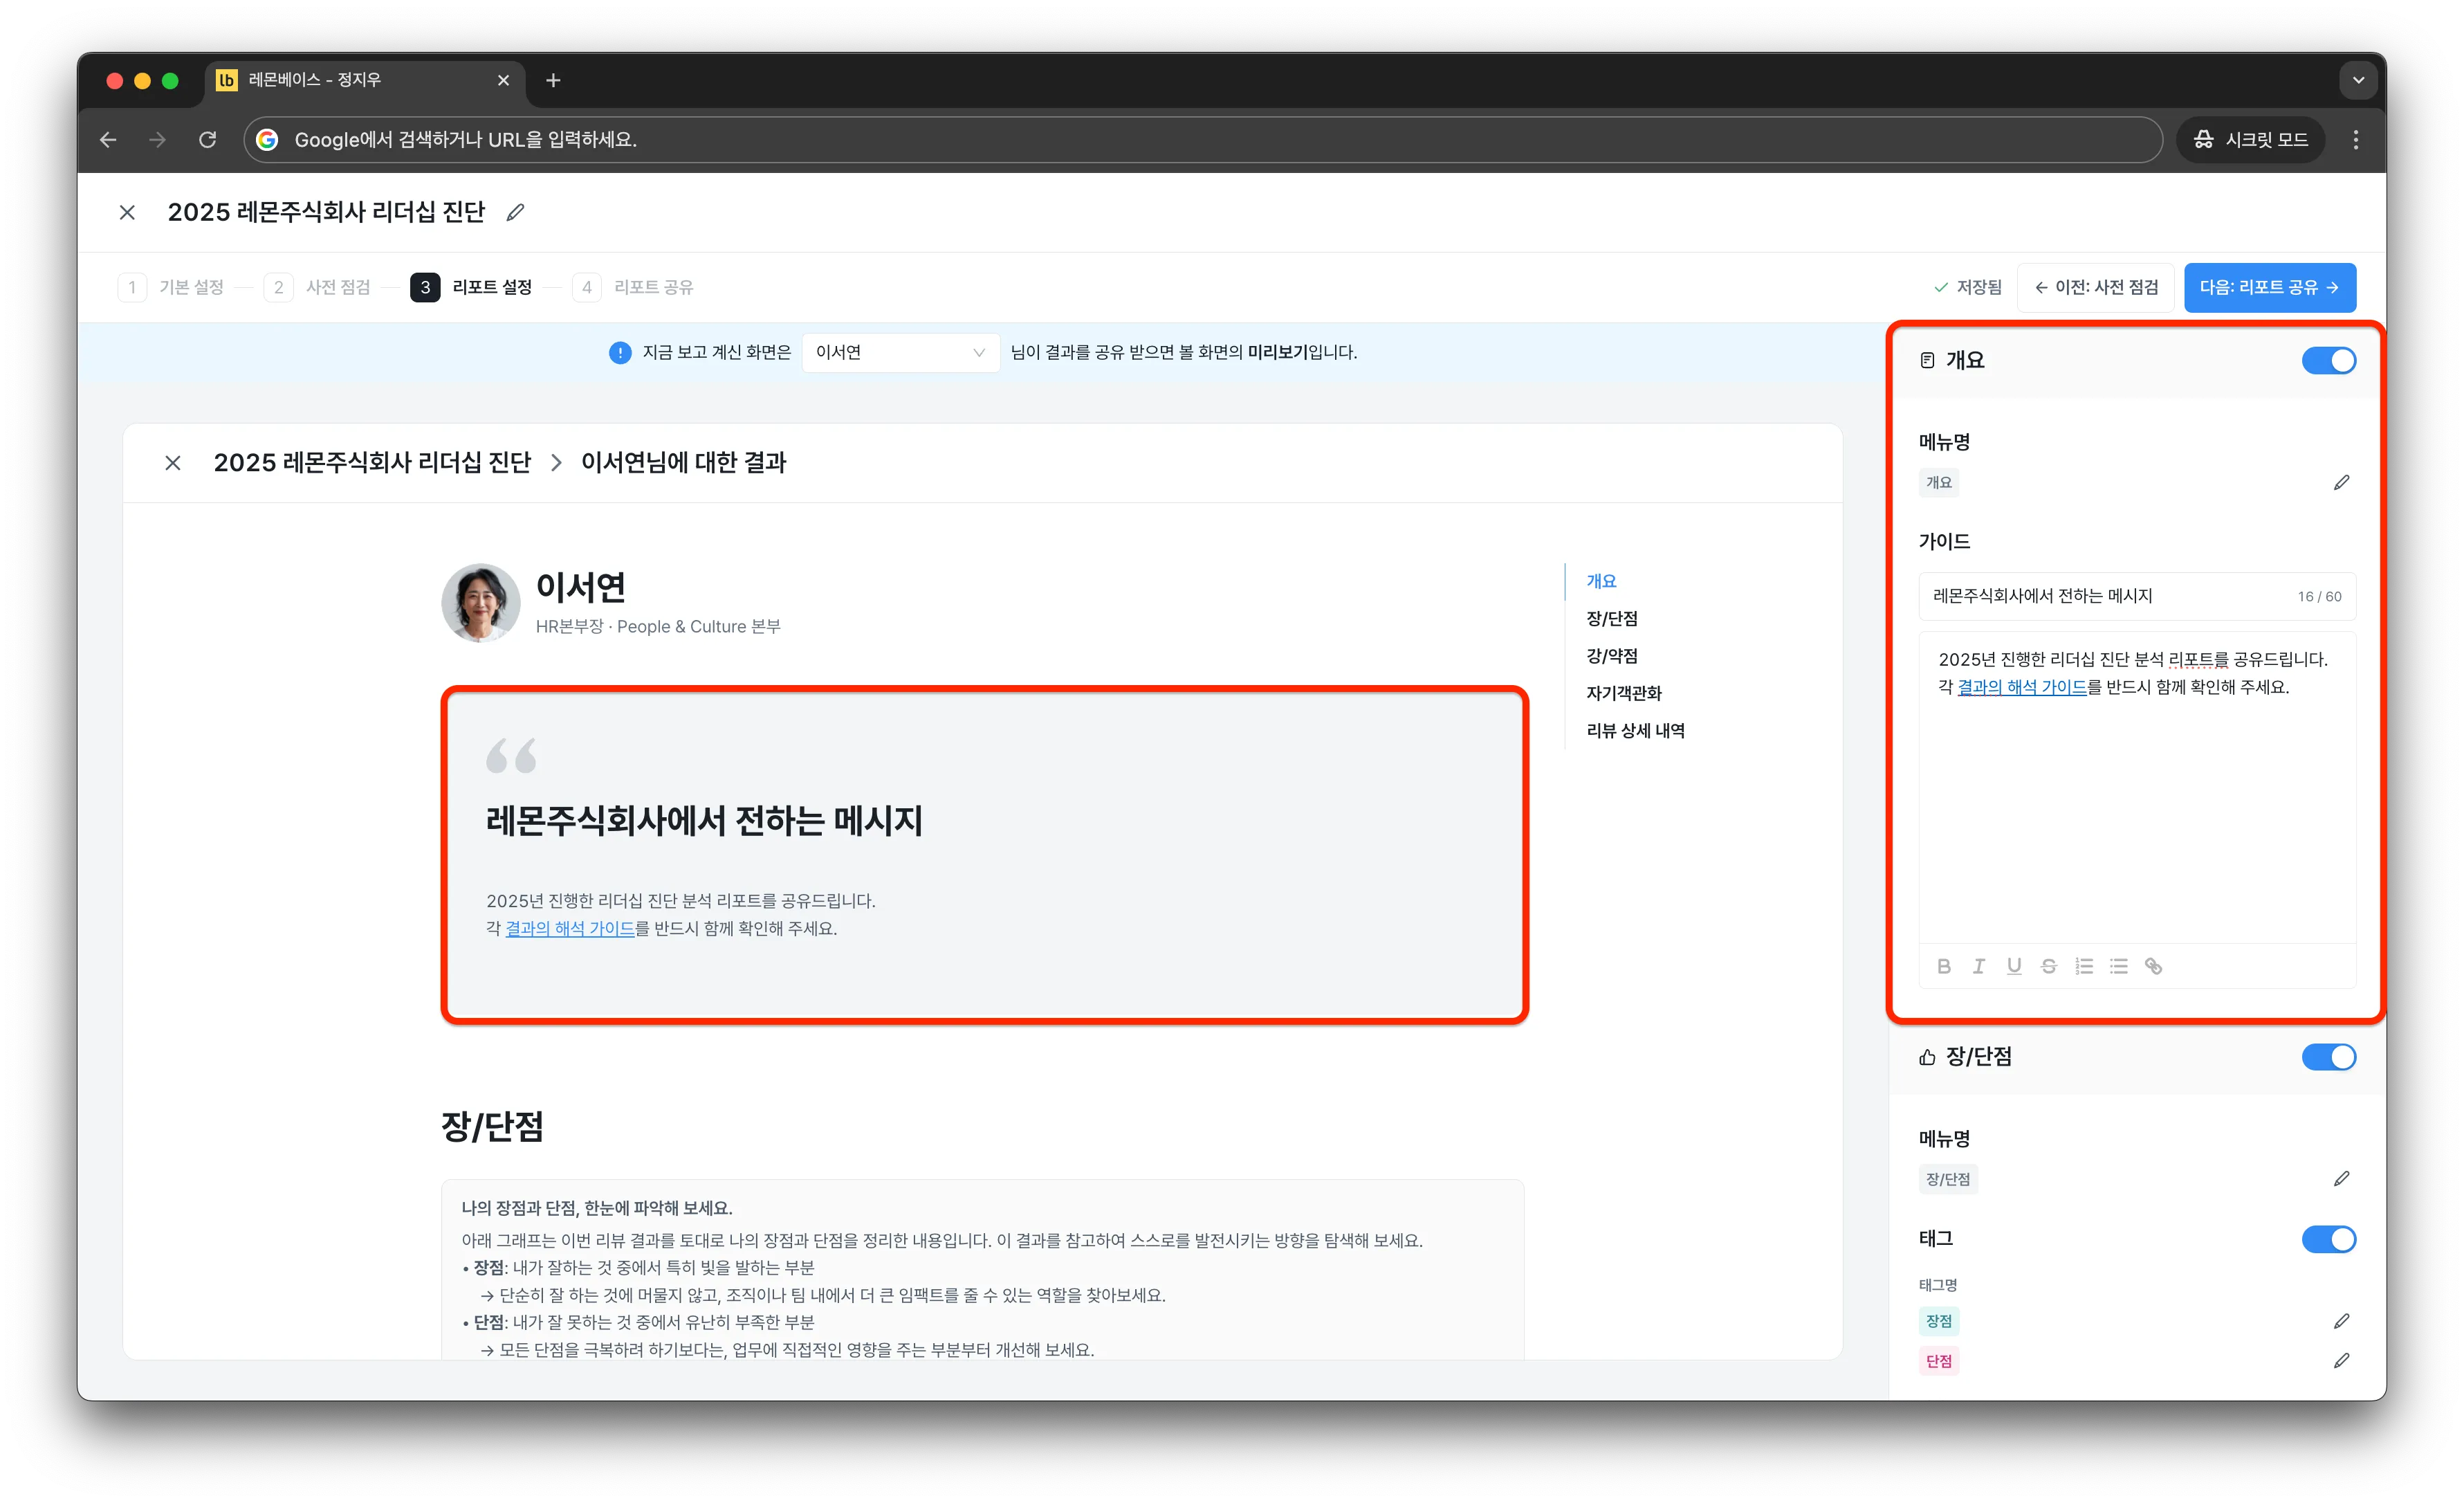2464x1503 pixels.
Task: Click the HR본부장 · People & Culture 본부 subtitle
Action: pyautogui.click(x=658, y=626)
